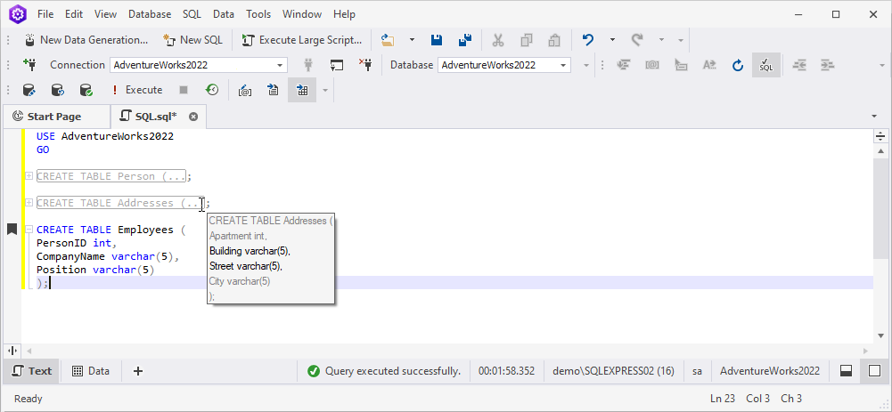The height and width of the screenshot is (412, 892).
Task: Click the decrease indent icon
Action: 799,65
